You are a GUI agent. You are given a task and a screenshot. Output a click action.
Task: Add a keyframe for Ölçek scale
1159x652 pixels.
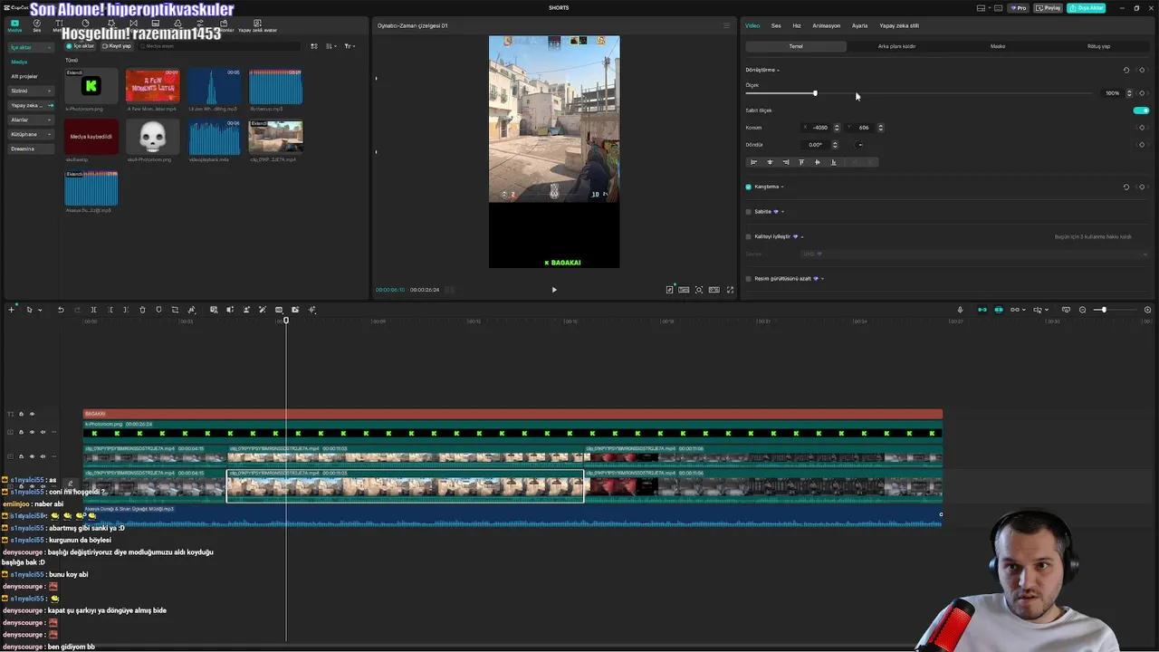click(1142, 93)
